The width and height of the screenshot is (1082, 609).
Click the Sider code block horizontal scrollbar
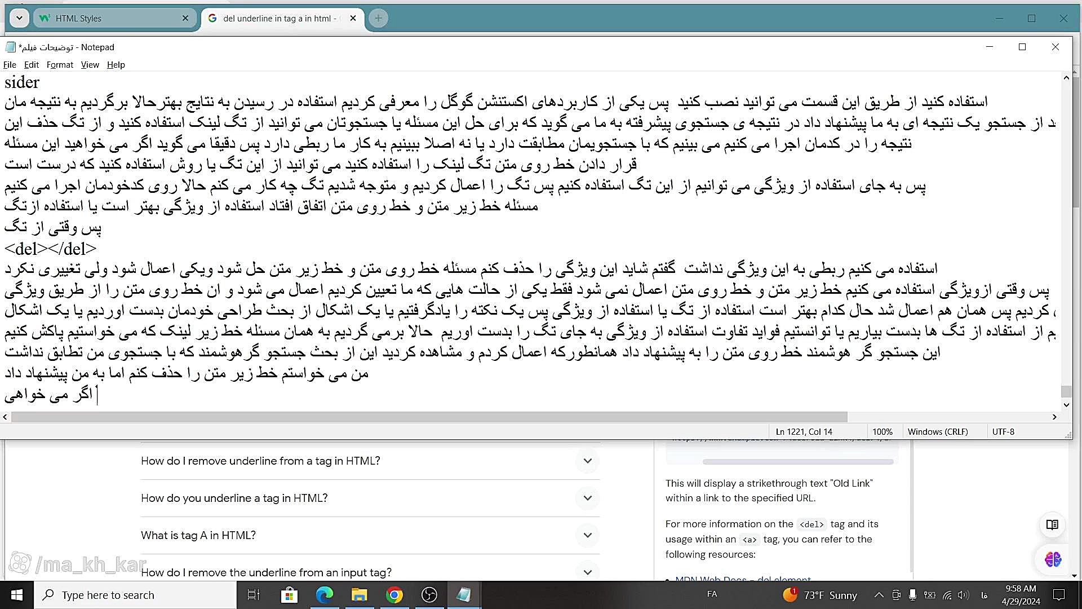tap(798, 462)
